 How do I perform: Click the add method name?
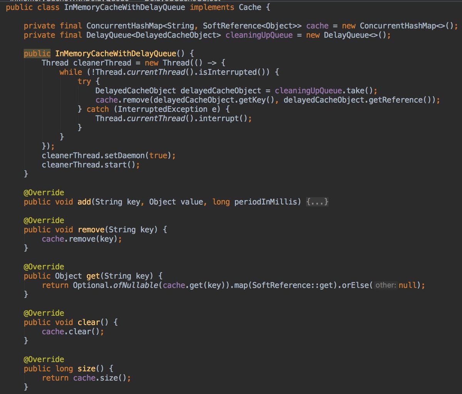pos(84,202)
